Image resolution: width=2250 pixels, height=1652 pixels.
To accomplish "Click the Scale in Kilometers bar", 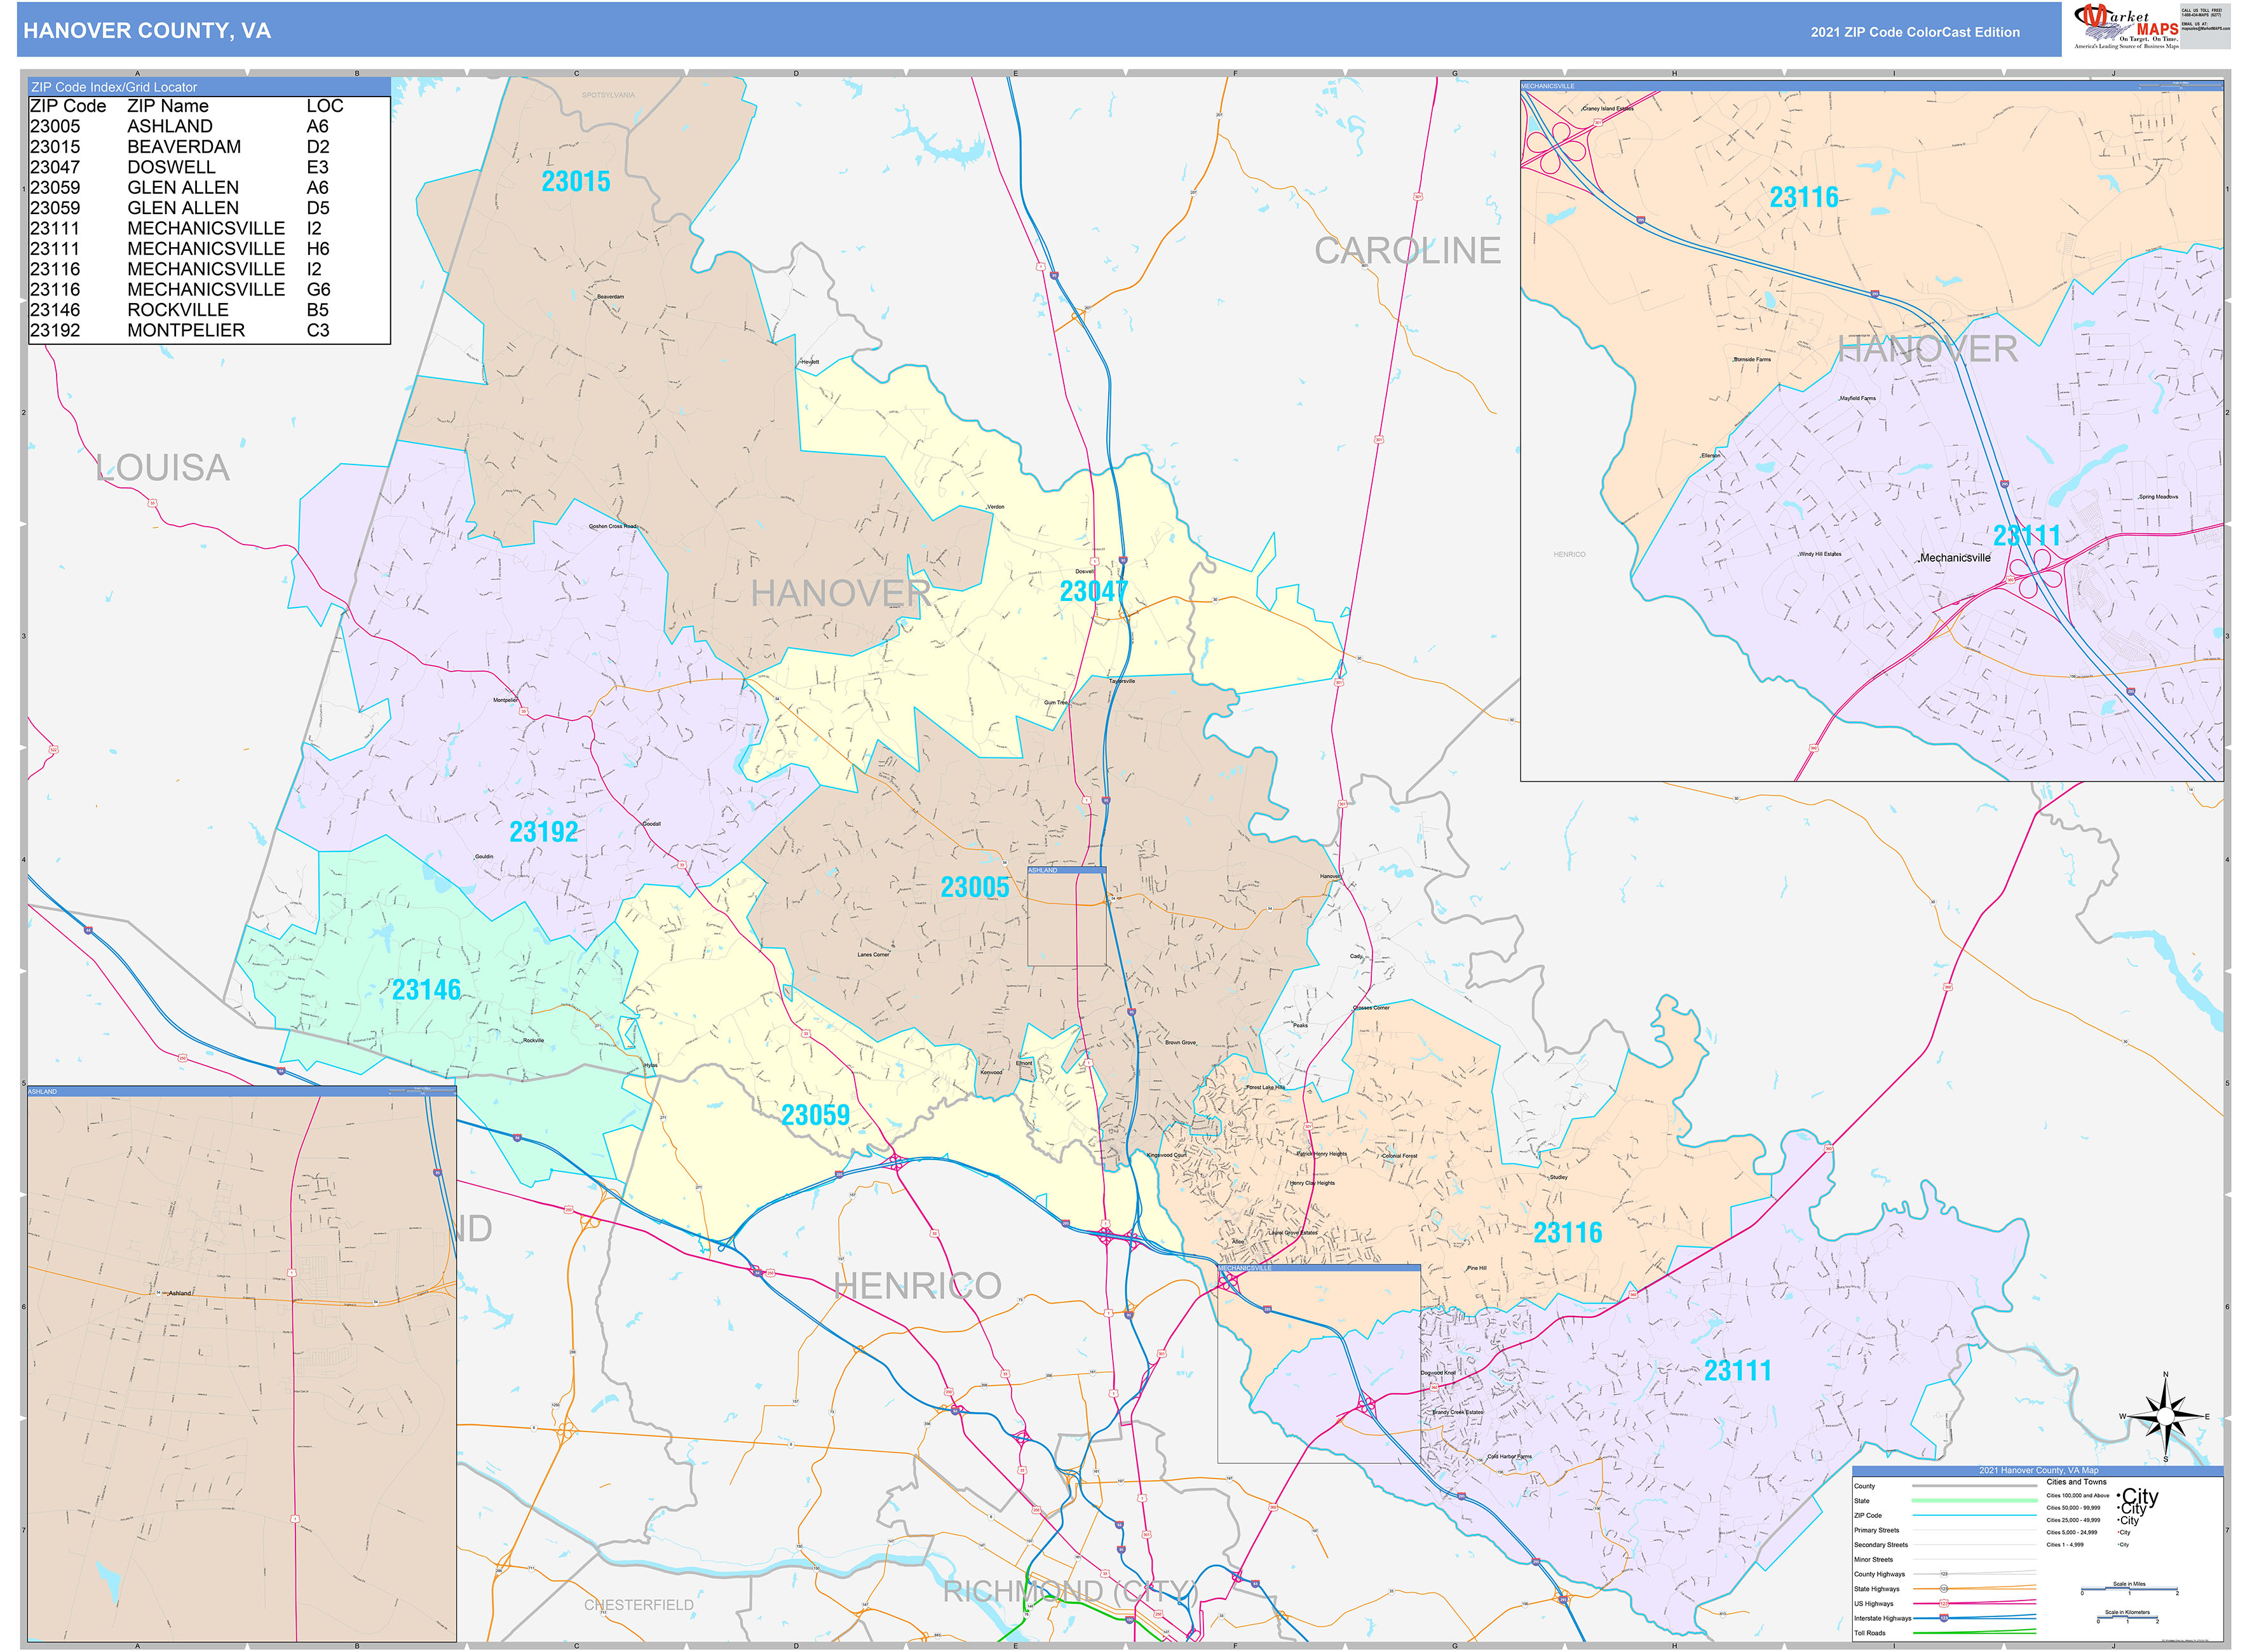I will click(2129, 1618).
